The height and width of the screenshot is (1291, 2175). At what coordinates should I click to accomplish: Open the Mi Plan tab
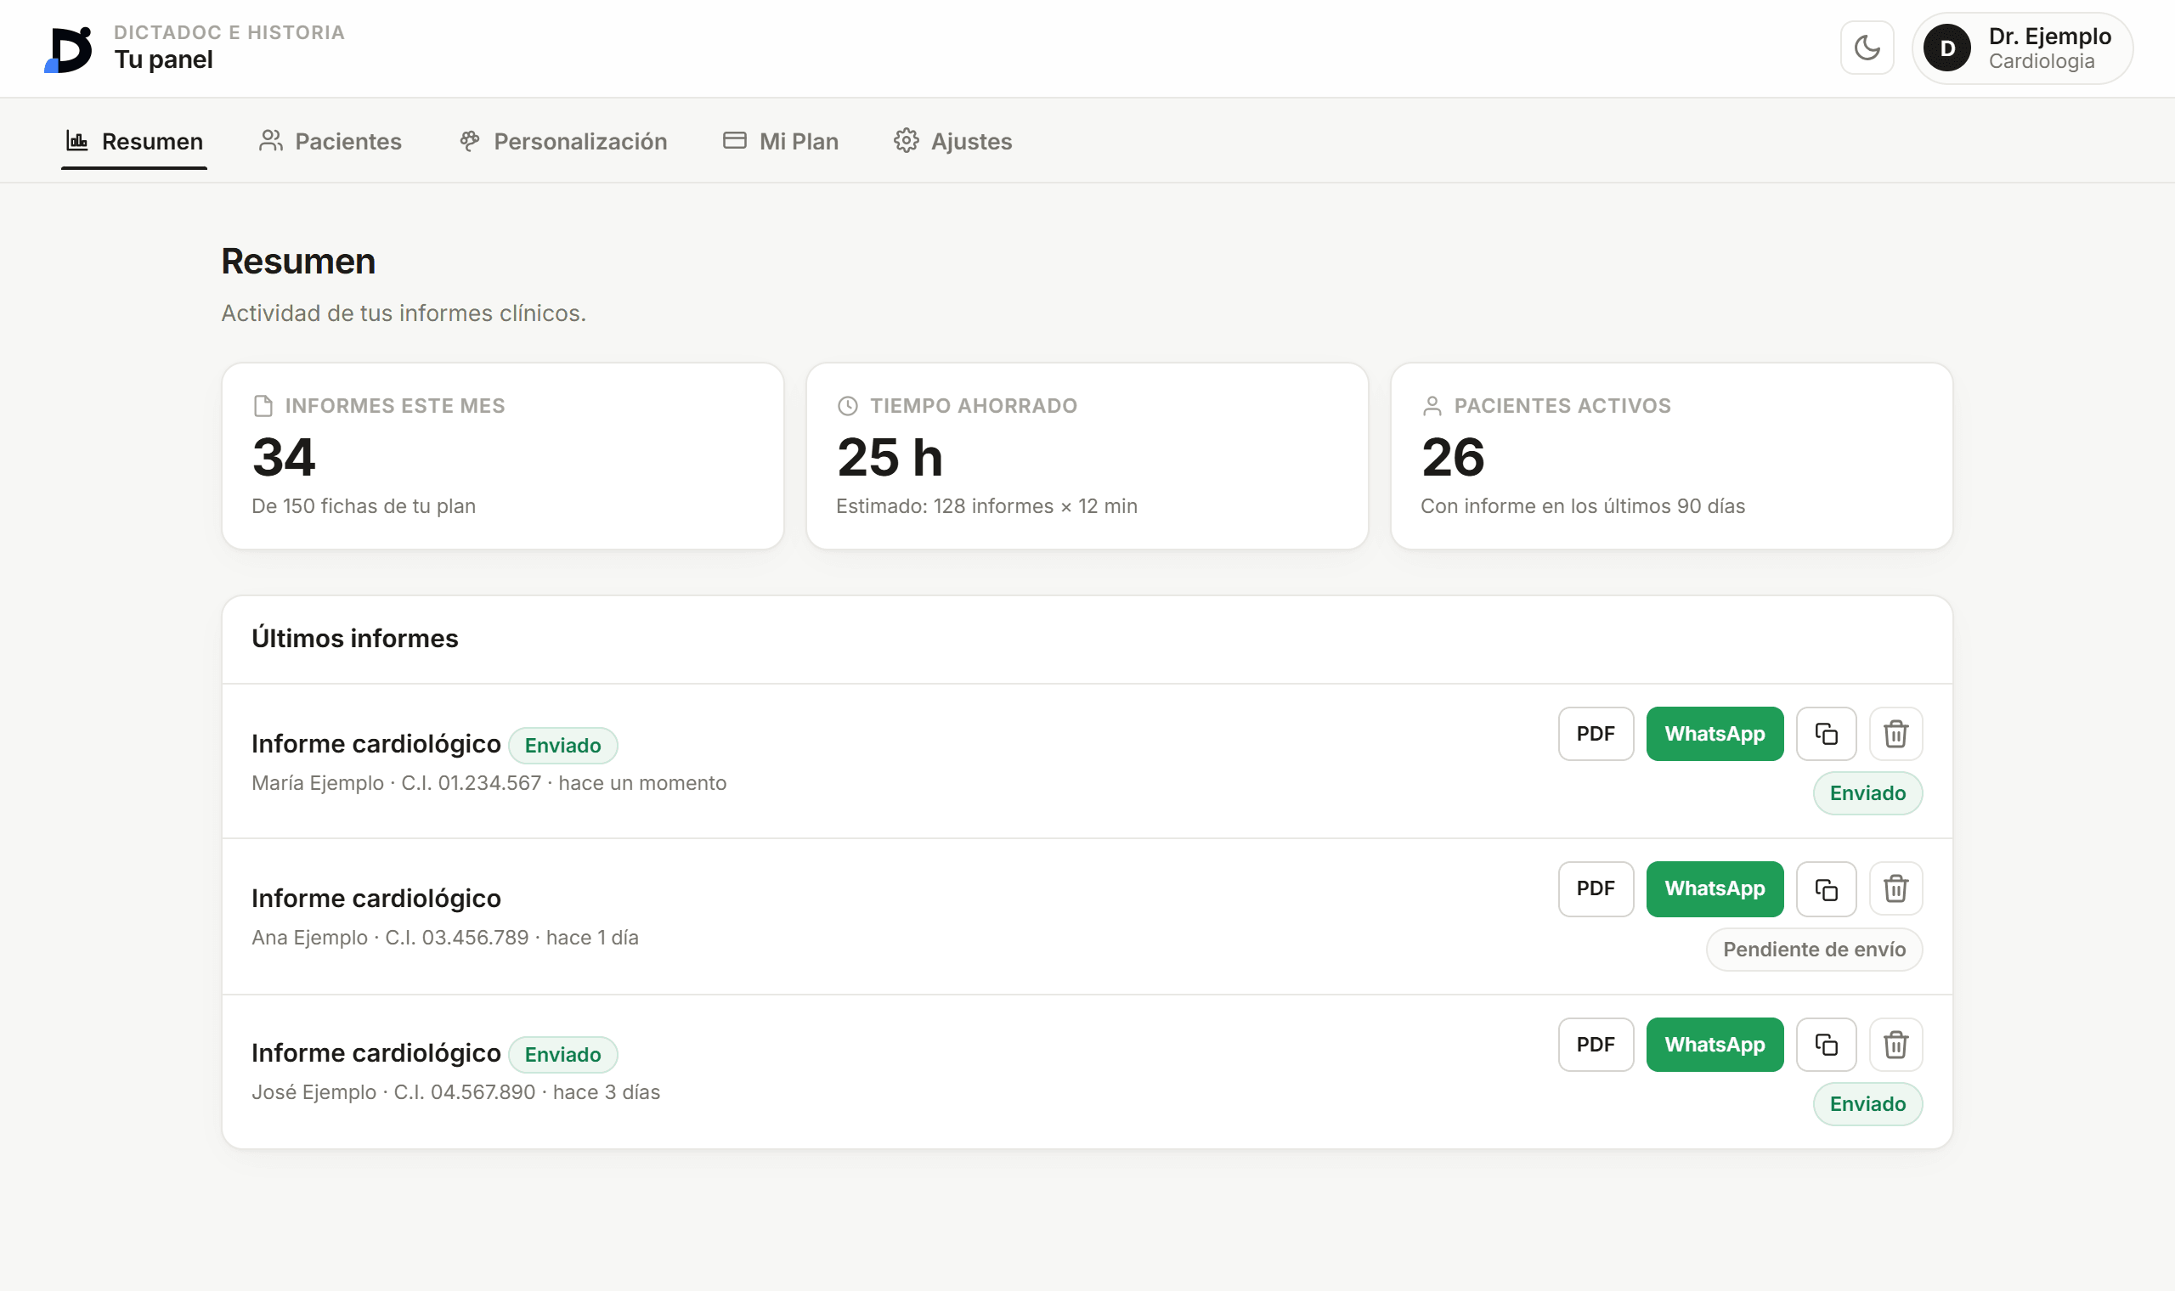pyautogui.click(x=781, y=141)
